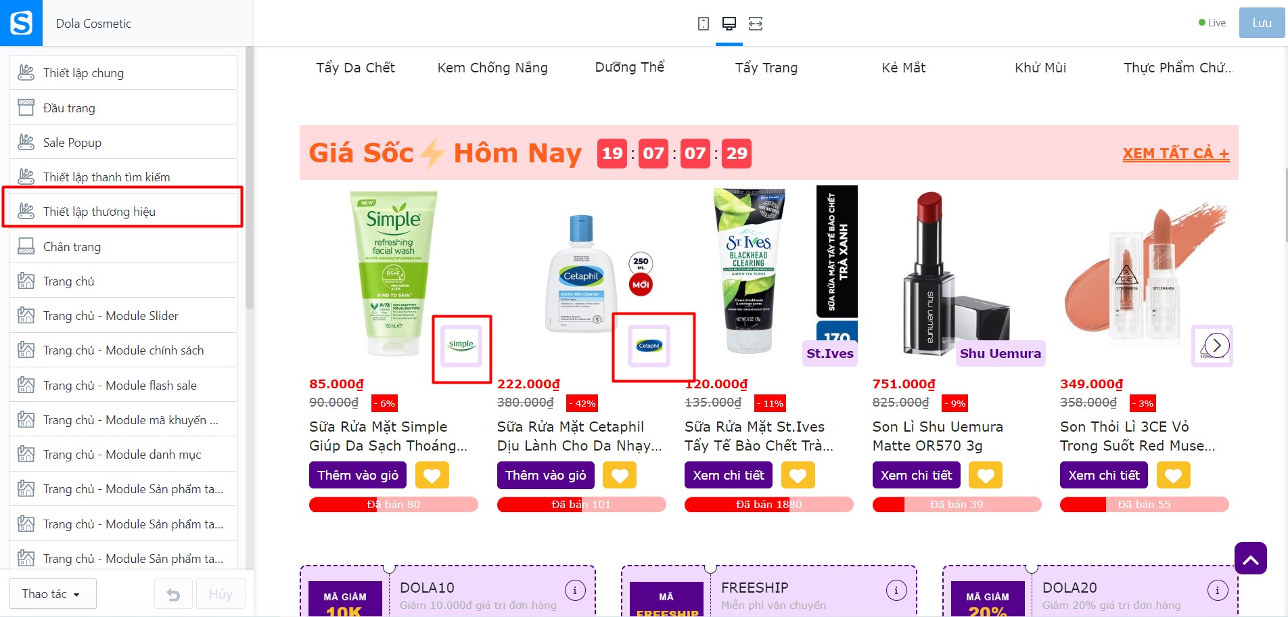The width and height of the screenshot is (1288, 617).
Task: Open Thiết lập thương hiệu settings
Action: coord(122,211)
